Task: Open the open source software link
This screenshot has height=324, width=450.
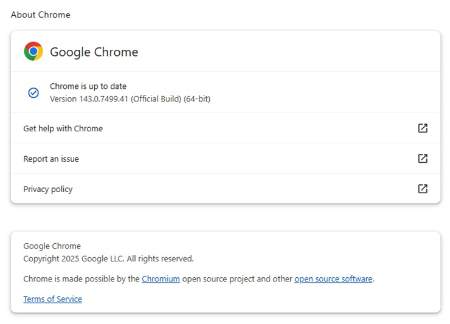Action: (x=333, y=279)
